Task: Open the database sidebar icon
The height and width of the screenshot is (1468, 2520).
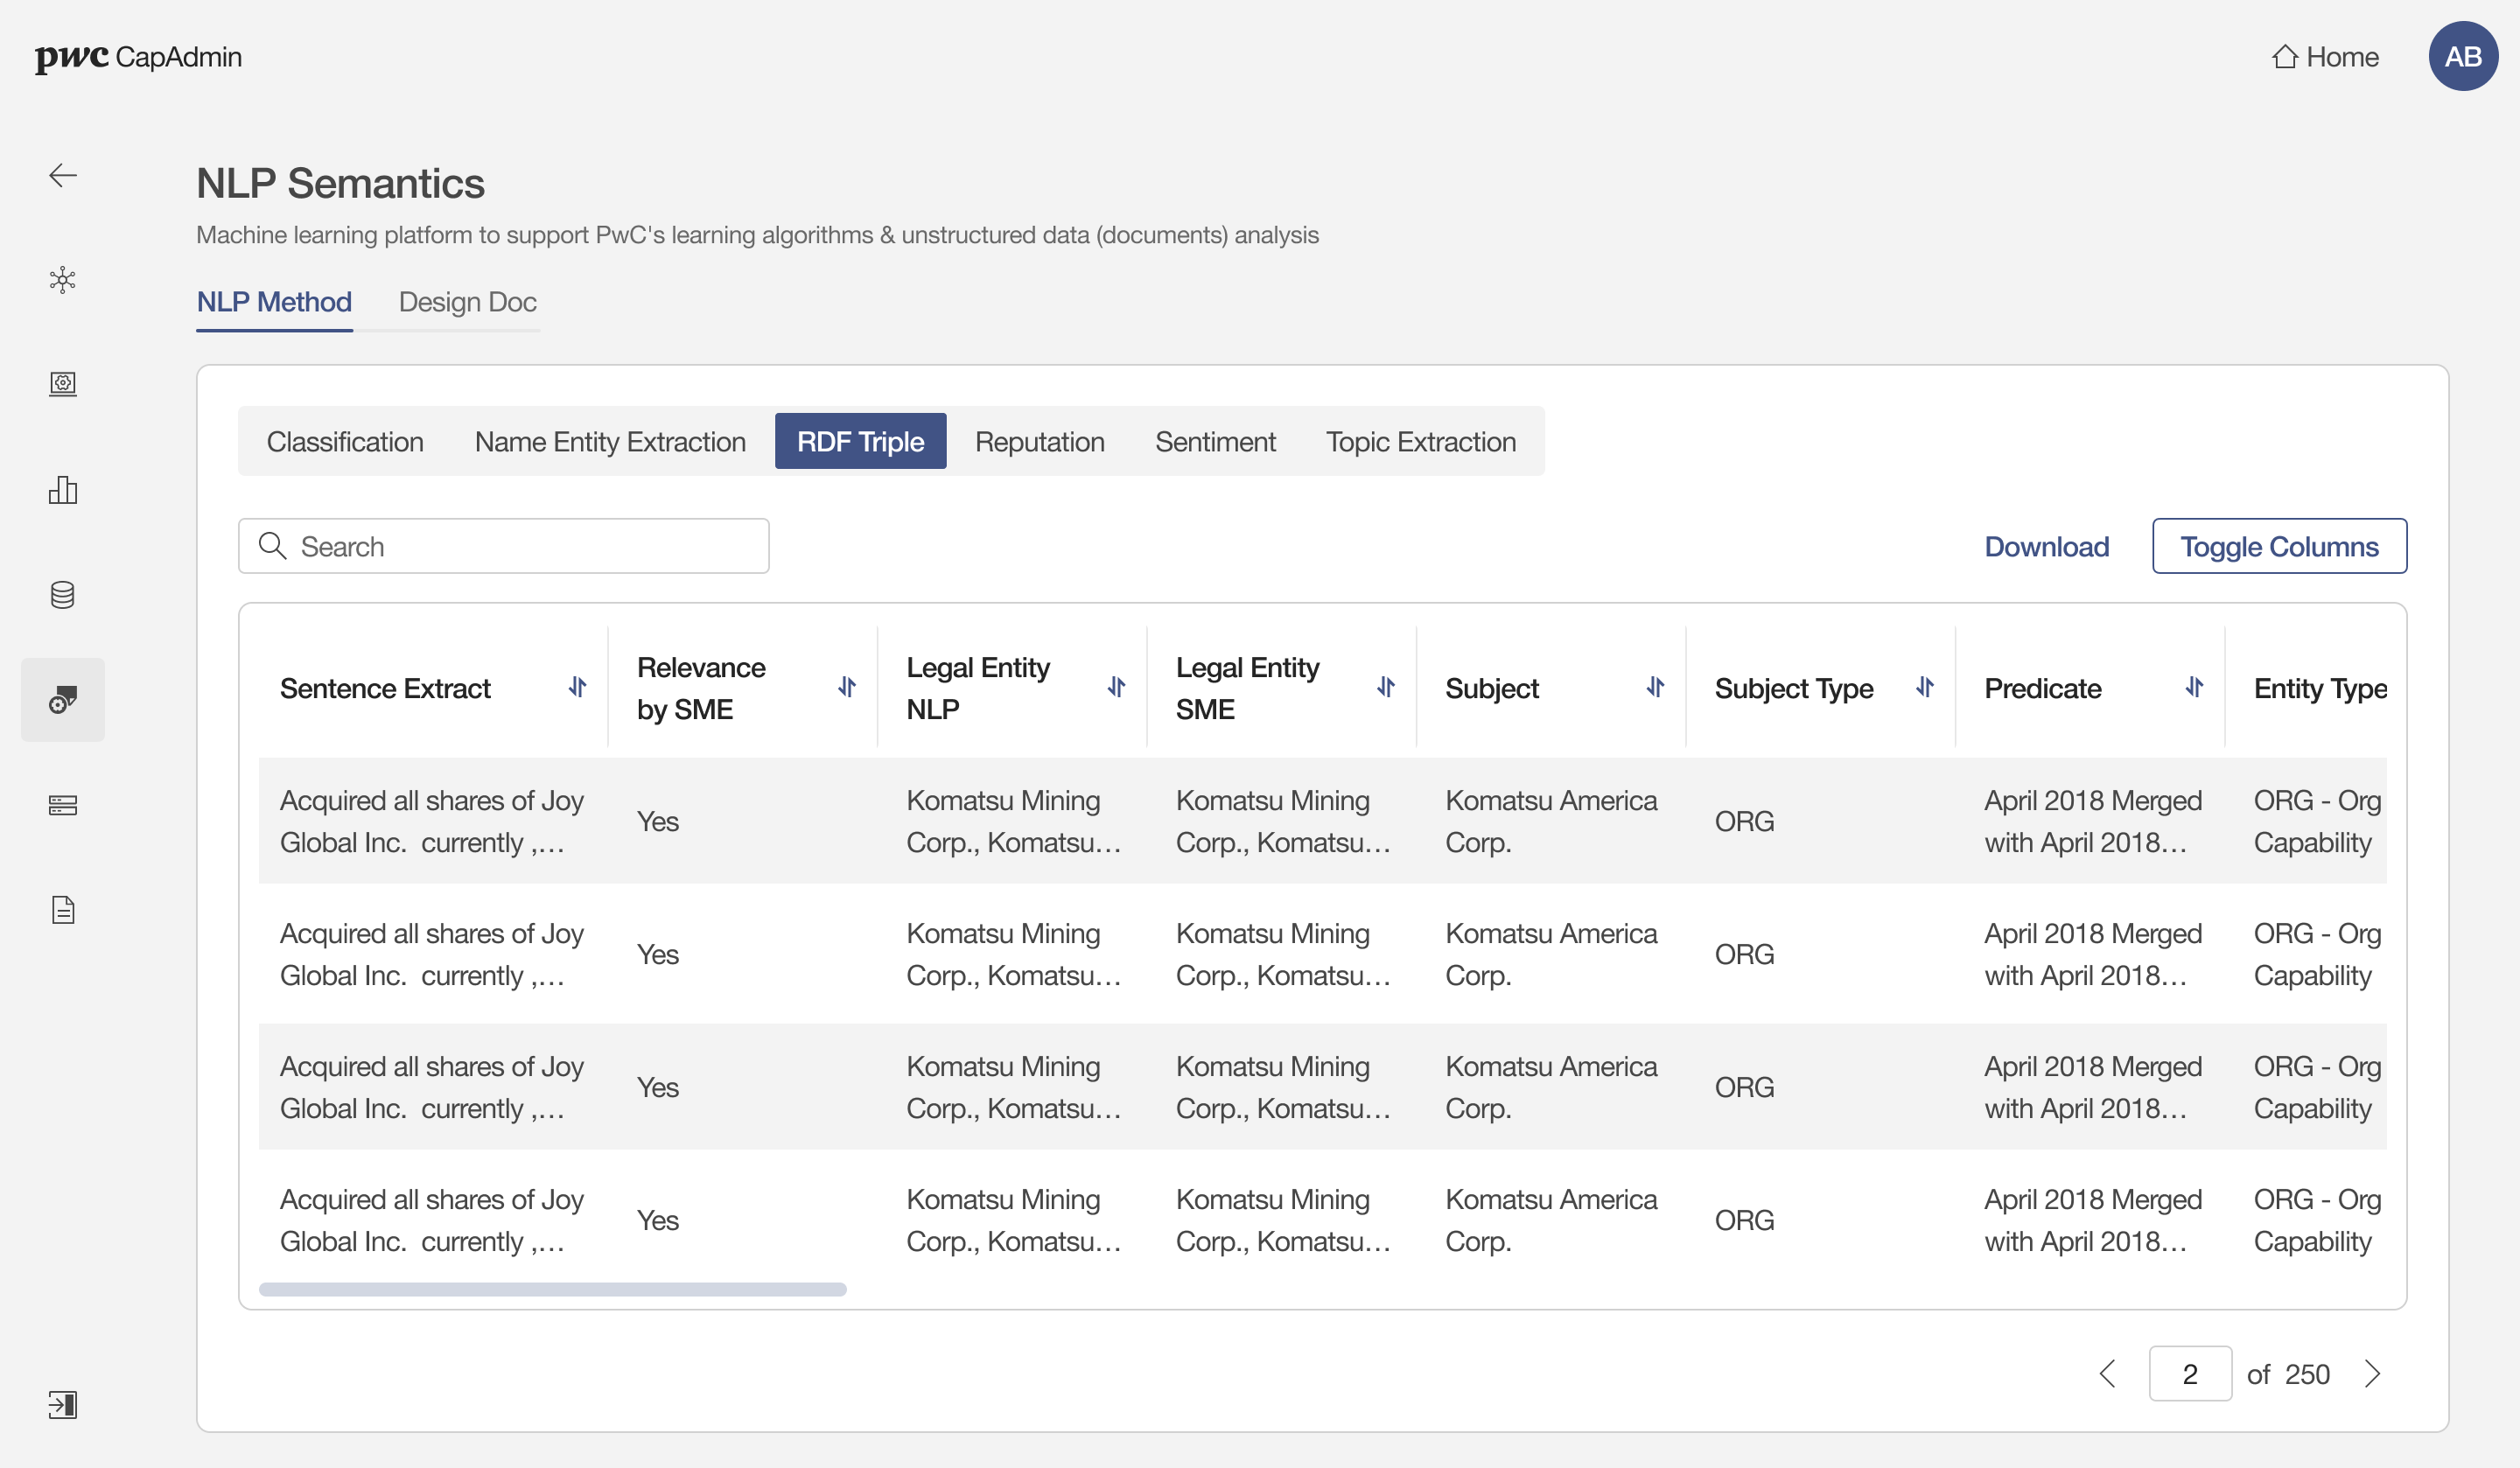Action: [x=63, y=595]
